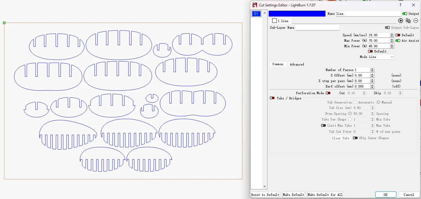Click the Z Offset stepper arrows

(372, 75)
